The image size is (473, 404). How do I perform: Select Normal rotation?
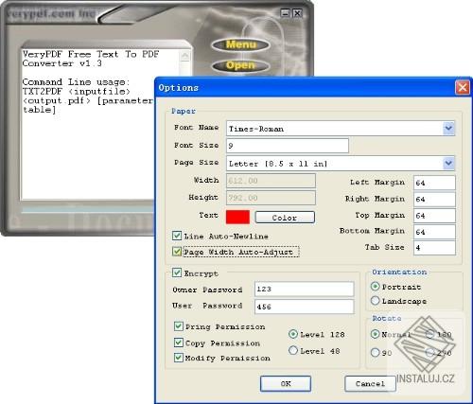pyautogui.click(x=375, y=334)
